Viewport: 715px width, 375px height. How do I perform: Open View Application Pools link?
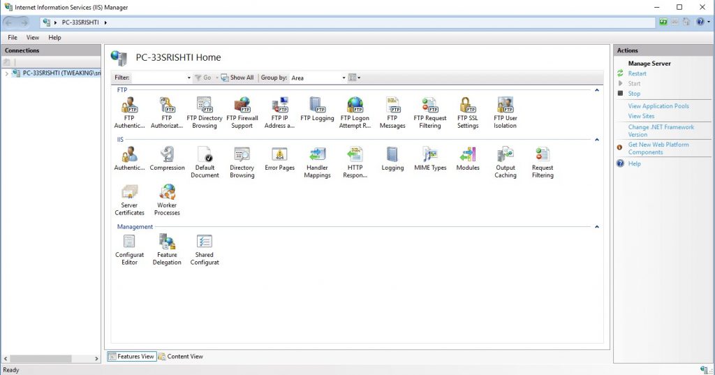[x=658, y=106]
